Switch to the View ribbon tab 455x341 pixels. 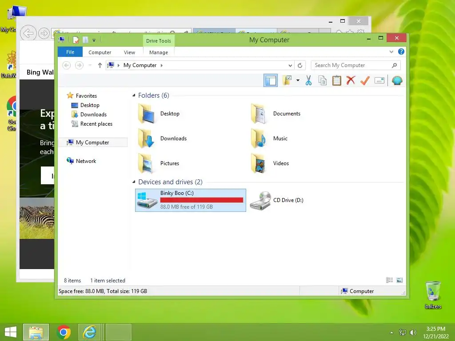pos(129,52)
